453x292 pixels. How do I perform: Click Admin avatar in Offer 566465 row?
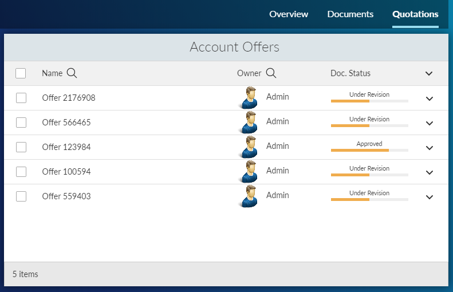pyautogui.click(x=249, y=123)
